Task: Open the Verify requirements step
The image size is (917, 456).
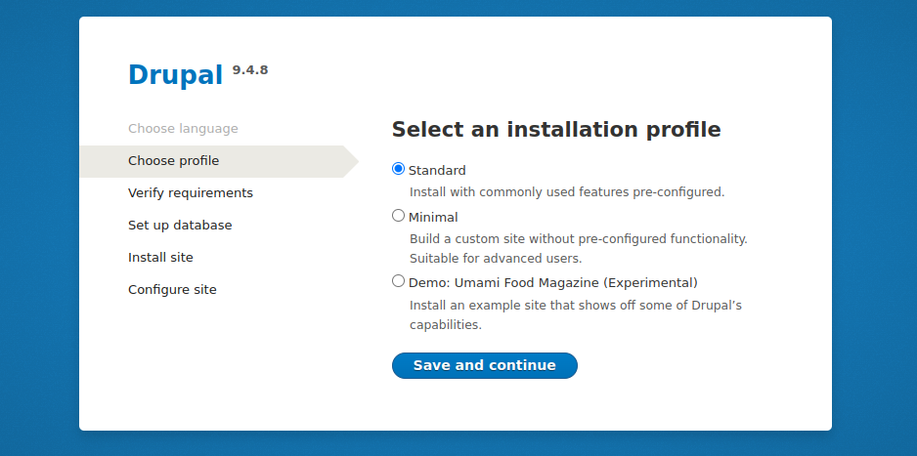Action: [x=191, y=192]
